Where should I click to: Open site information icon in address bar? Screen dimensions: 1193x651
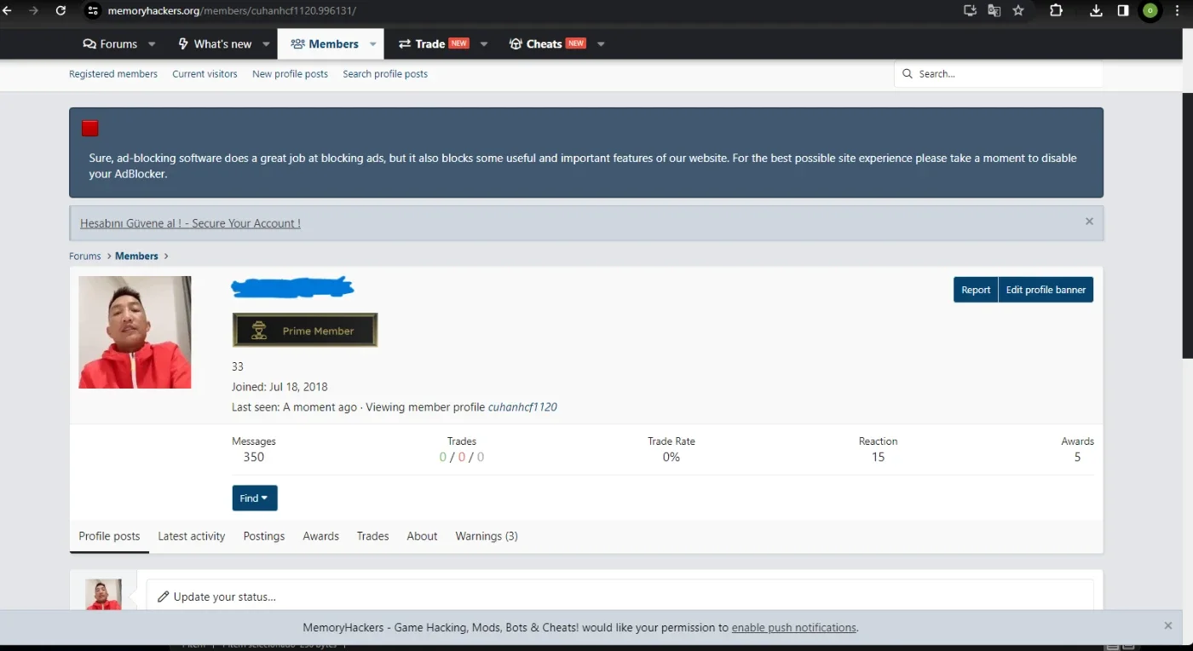point(94,10)
